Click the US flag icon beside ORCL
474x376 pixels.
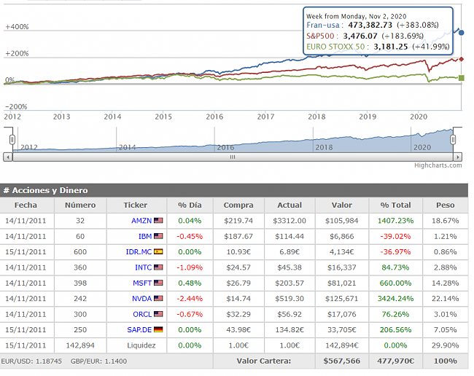158,314
